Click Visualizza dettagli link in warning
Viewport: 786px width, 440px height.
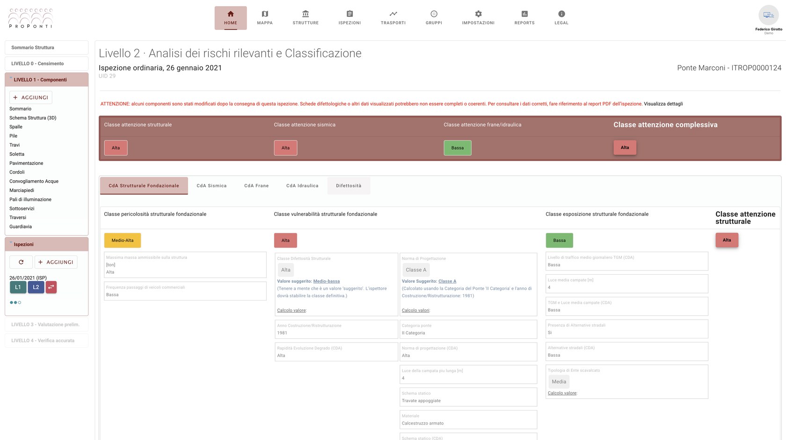(x=663, y=104)
